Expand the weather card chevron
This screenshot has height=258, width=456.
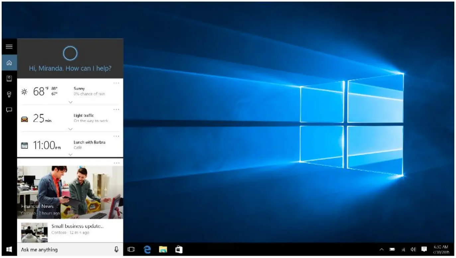[x=70, y=102]
